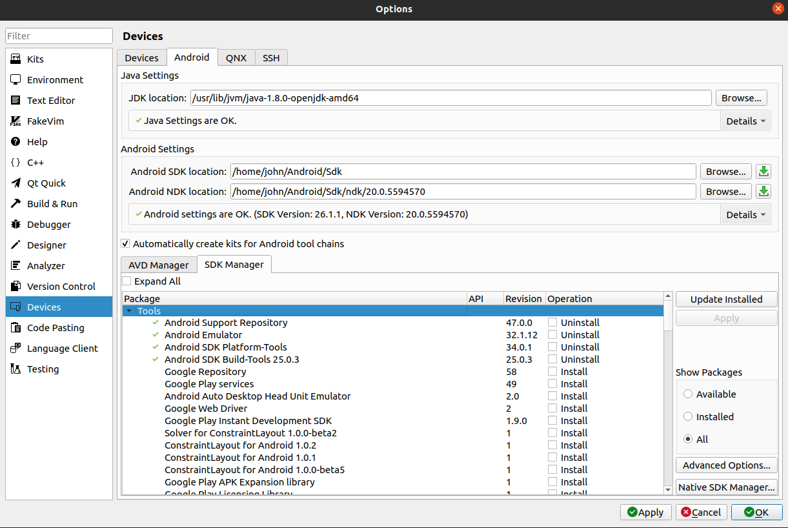Click the download Android SDK green icon
Image resolution: width=788 pixels, height=528 pixels.
click(x=763, y=172)
